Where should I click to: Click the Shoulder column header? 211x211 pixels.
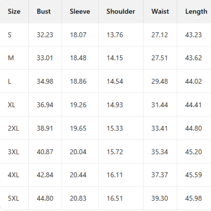point(121,11)
